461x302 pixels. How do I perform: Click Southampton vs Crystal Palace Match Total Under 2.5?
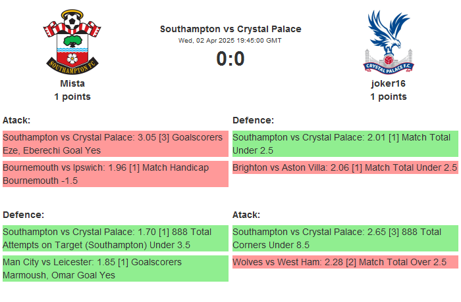pyautogui.click(x=345, y=144)
